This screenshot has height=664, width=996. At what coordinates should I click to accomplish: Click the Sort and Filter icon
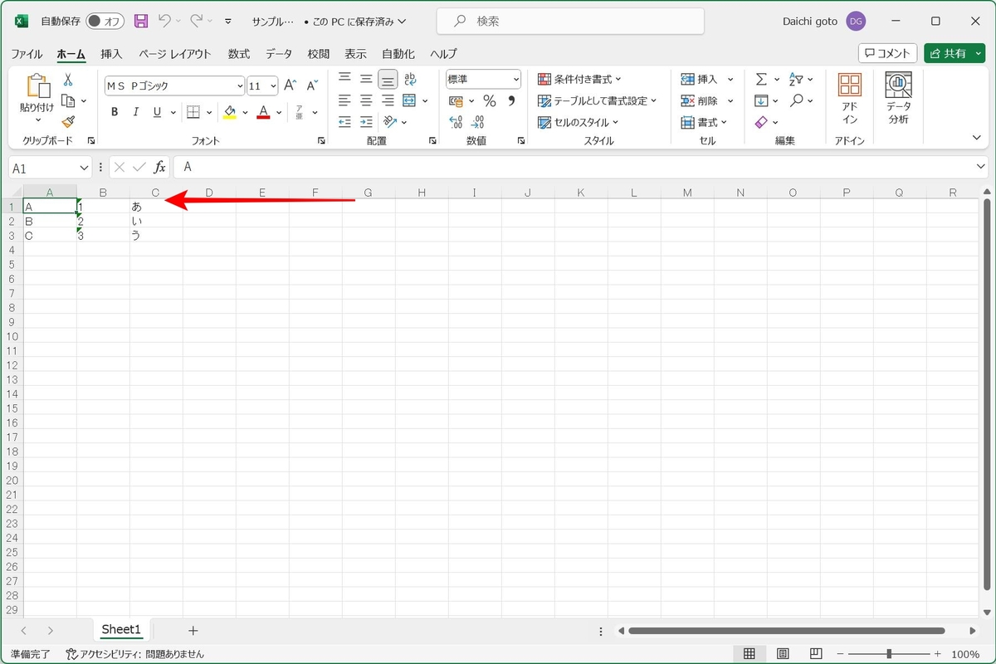pos(795,79)
